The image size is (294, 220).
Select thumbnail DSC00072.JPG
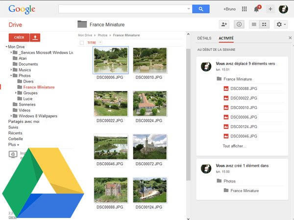(149, 147)
